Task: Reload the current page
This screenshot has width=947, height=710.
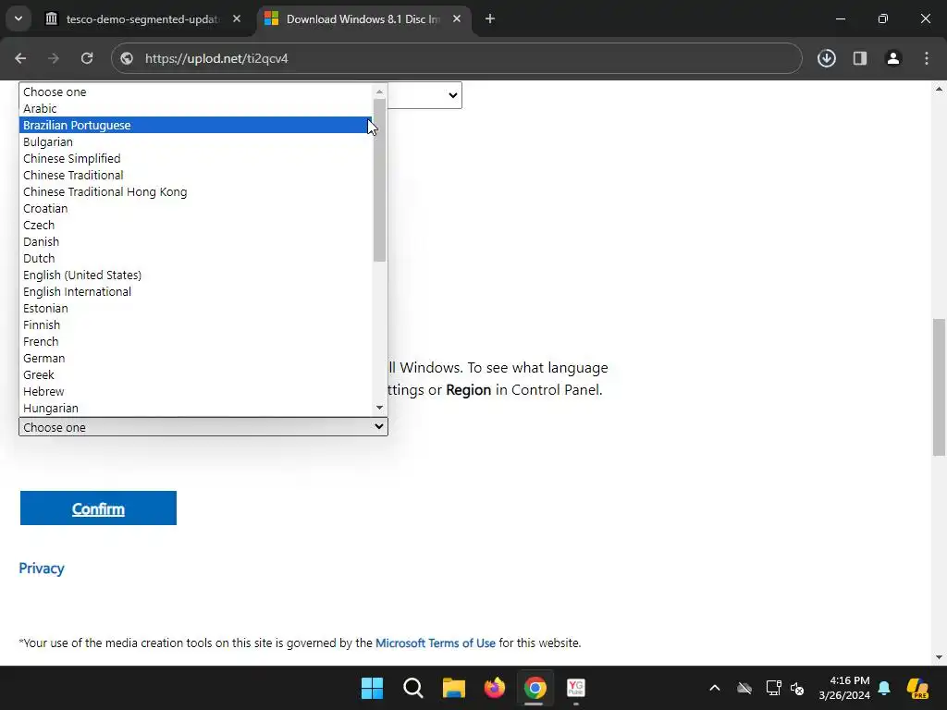Action: coord(87,58)
